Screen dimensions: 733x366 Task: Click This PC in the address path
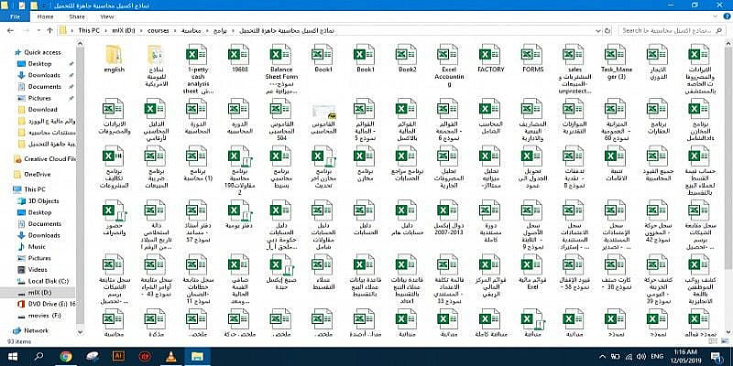pos(89,30)
